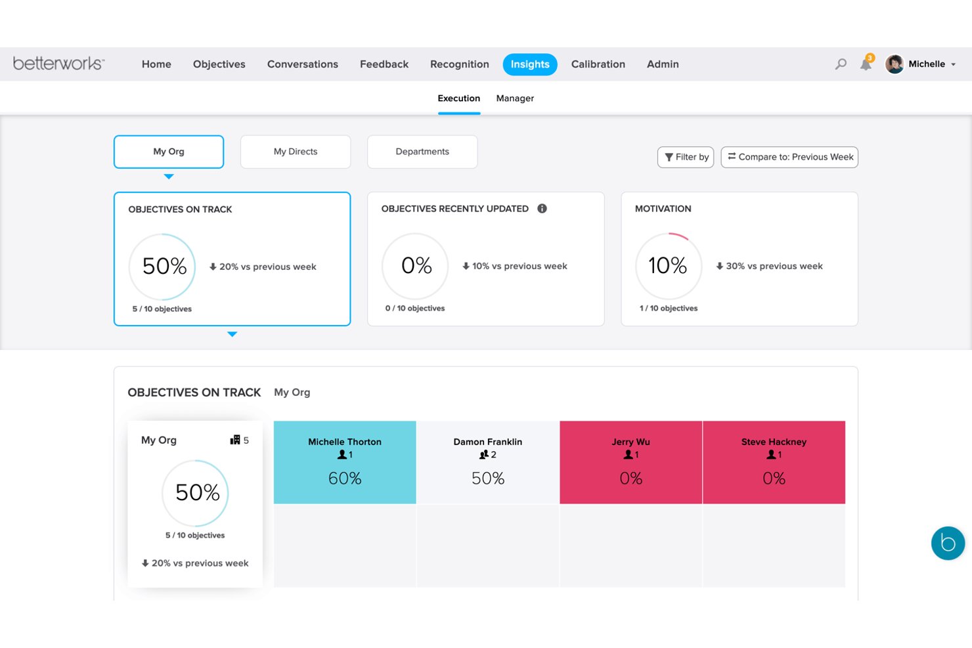Click the people icon under Damon Franklin

coord(484,454)
